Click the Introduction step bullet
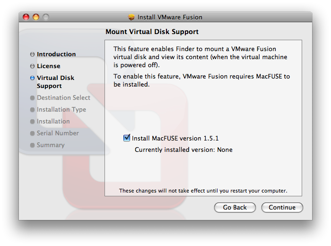The width and height of the screenshot is (331, 246). point(32,54)
